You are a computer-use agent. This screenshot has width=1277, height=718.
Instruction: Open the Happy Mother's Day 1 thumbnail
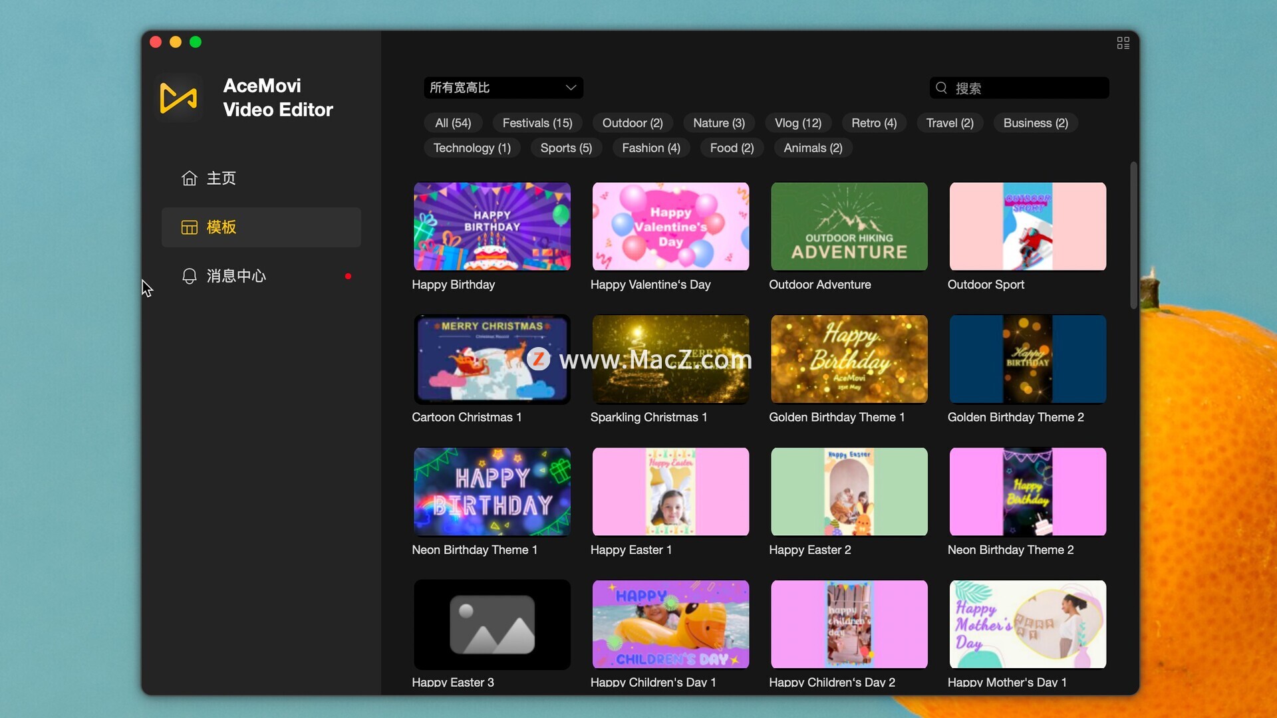(1028, 624)
